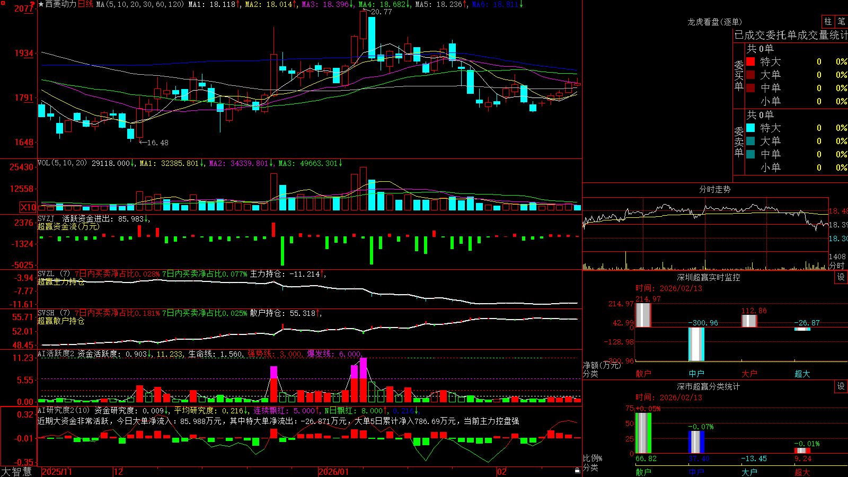This screenshot has width=848, height=477.
Task: Click the 西菱动力 stock name
Action: click(x=61, y=4)
